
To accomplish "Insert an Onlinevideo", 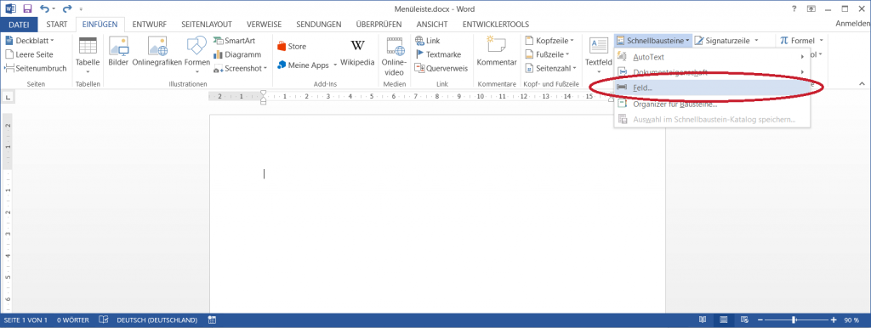I will click(394, 55).
